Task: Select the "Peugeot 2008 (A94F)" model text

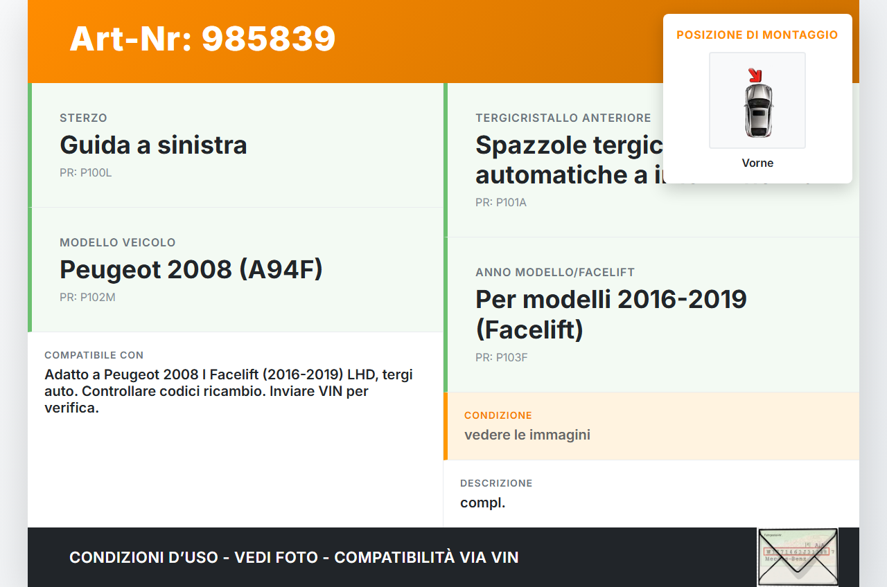Action: coord(191,270)
